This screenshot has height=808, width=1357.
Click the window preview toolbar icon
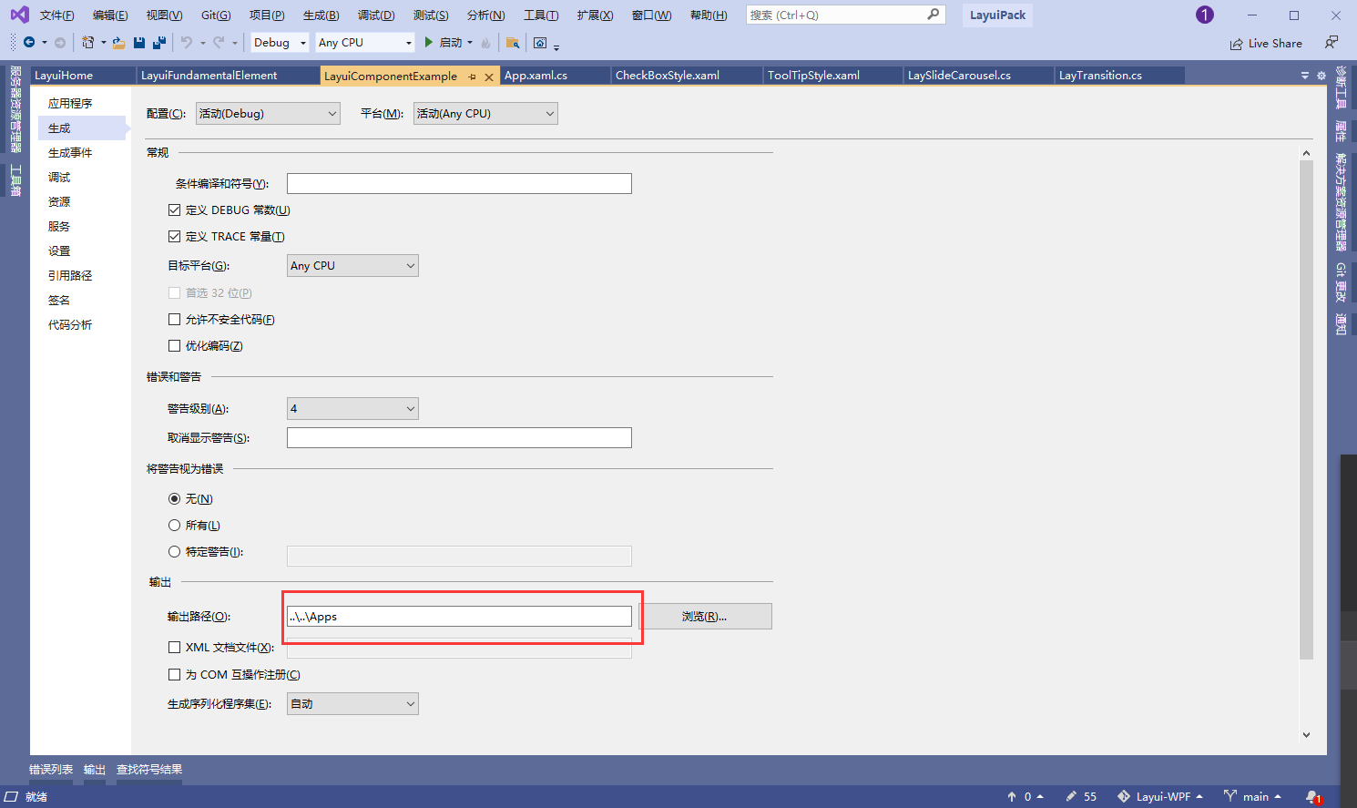tap(540, 43)
